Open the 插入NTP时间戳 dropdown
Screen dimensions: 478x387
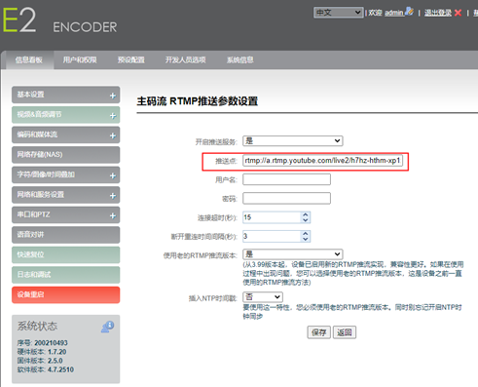(x=263, y=296)
